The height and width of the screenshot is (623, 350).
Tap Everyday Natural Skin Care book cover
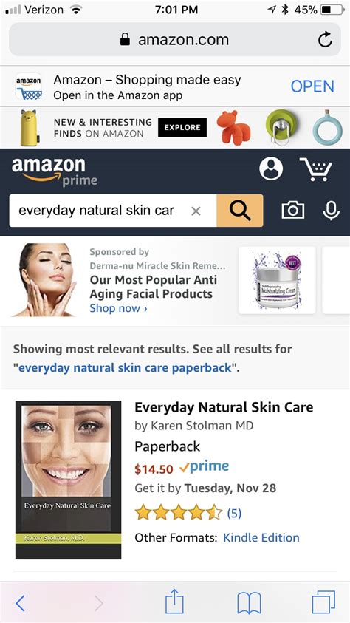68,480
